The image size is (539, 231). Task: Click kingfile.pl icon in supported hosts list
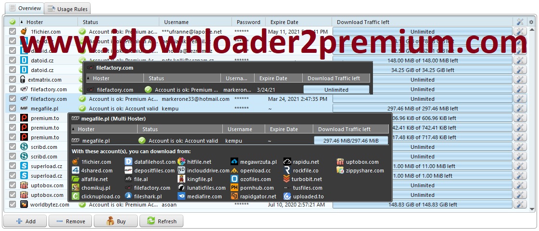click(x=181, y=179)
